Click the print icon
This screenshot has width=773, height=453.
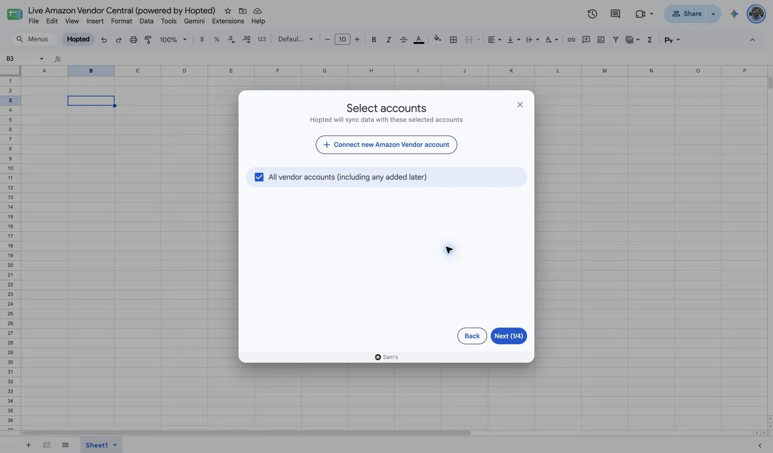tap(133, 40)
